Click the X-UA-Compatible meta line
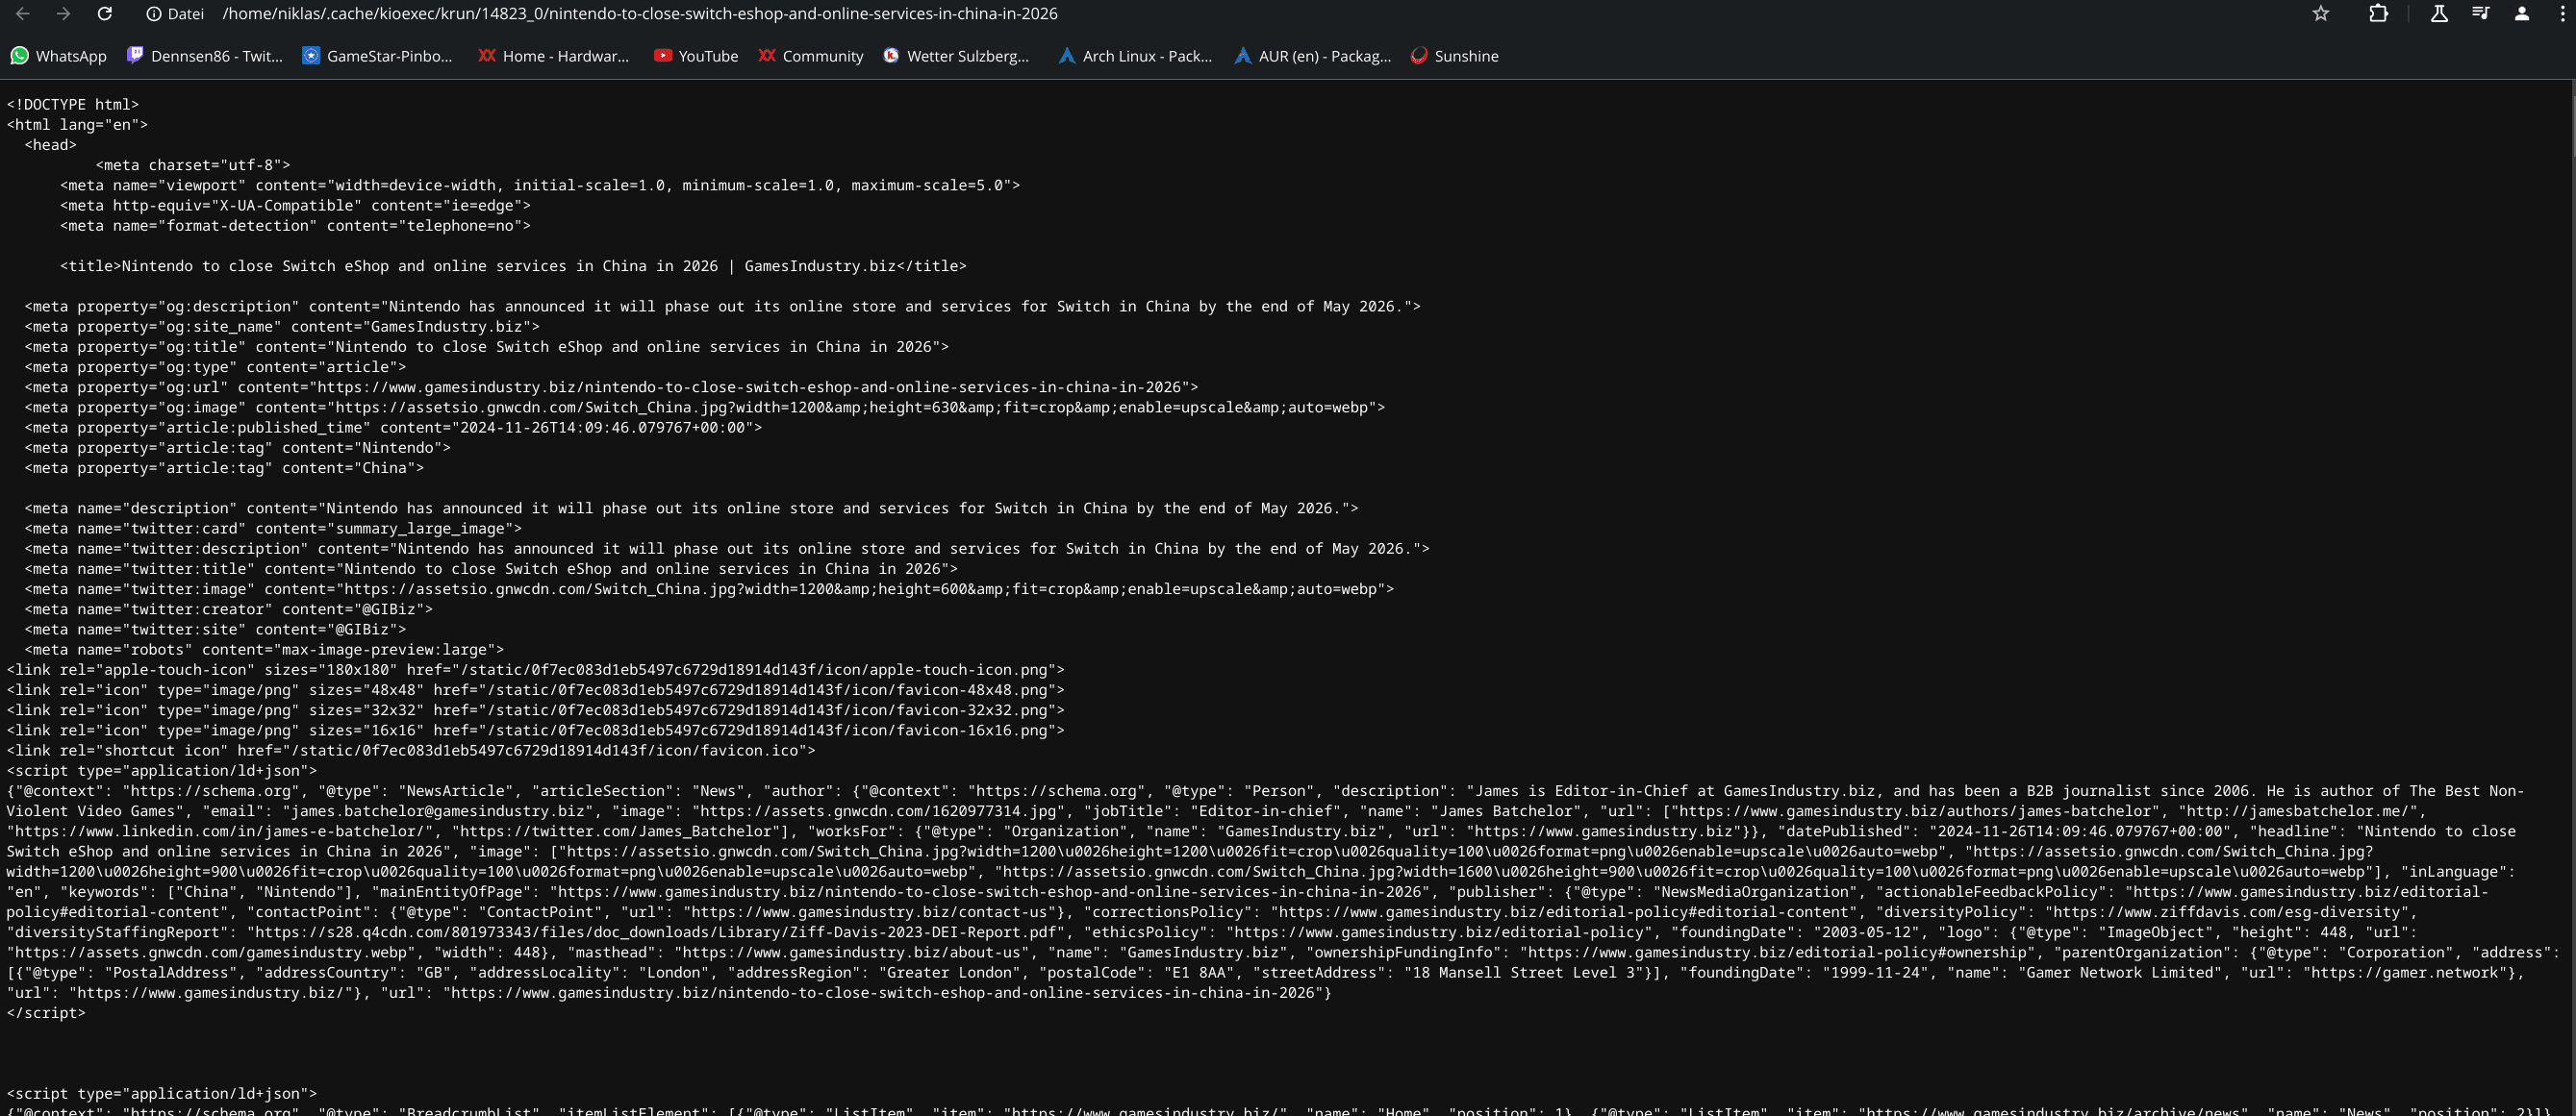Image resolution: width=2576 pixels, height=1116 pixels. pos(295,206)
